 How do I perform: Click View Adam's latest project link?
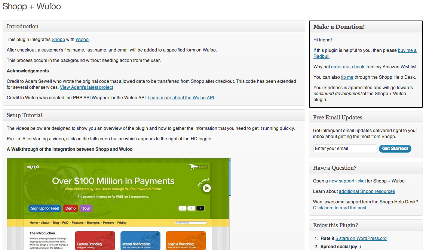pyautogui.click(x=86, y=87)
